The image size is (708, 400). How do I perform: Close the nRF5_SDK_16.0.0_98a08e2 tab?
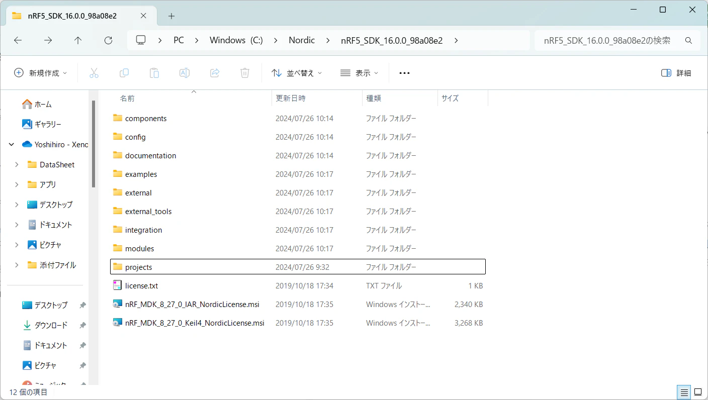point(142,16)
